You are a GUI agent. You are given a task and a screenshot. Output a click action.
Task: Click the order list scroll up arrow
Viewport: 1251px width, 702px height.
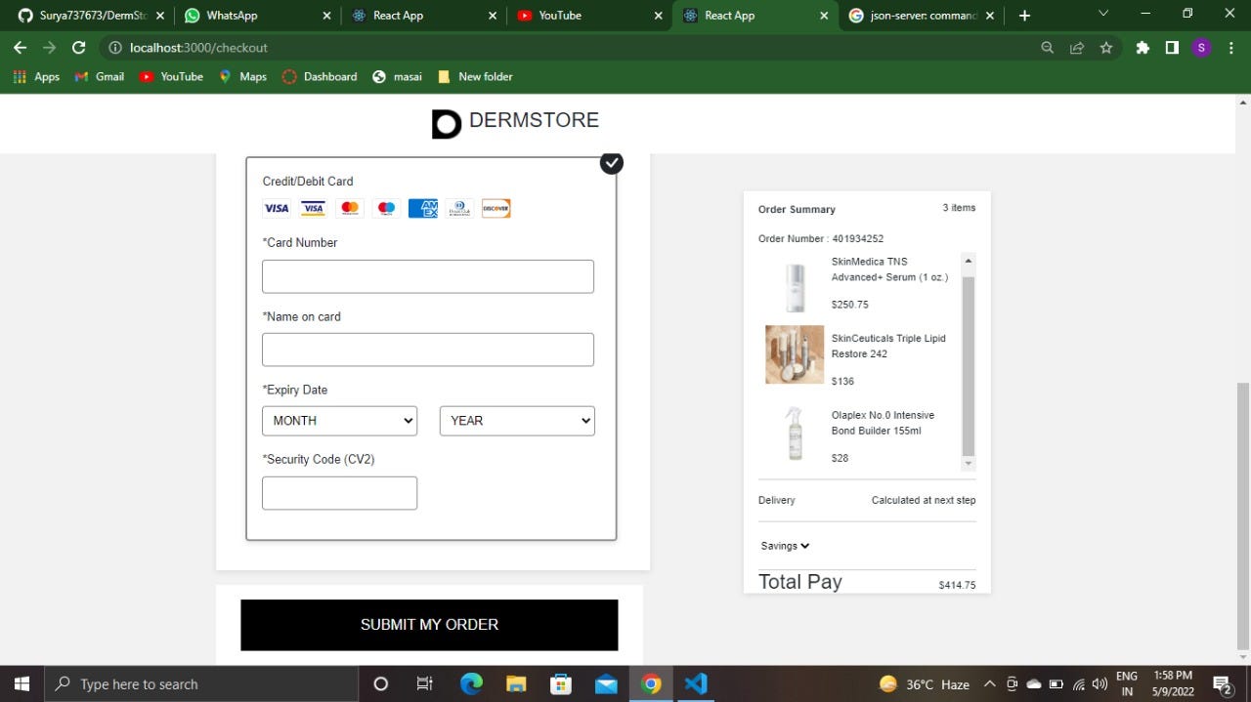coord(969,261)
